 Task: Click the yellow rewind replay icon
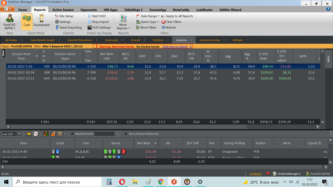29,134
